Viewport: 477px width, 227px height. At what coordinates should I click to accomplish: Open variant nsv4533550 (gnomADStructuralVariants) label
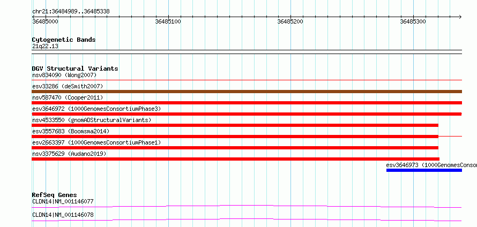pyautogui.click(x=92, y=120)
